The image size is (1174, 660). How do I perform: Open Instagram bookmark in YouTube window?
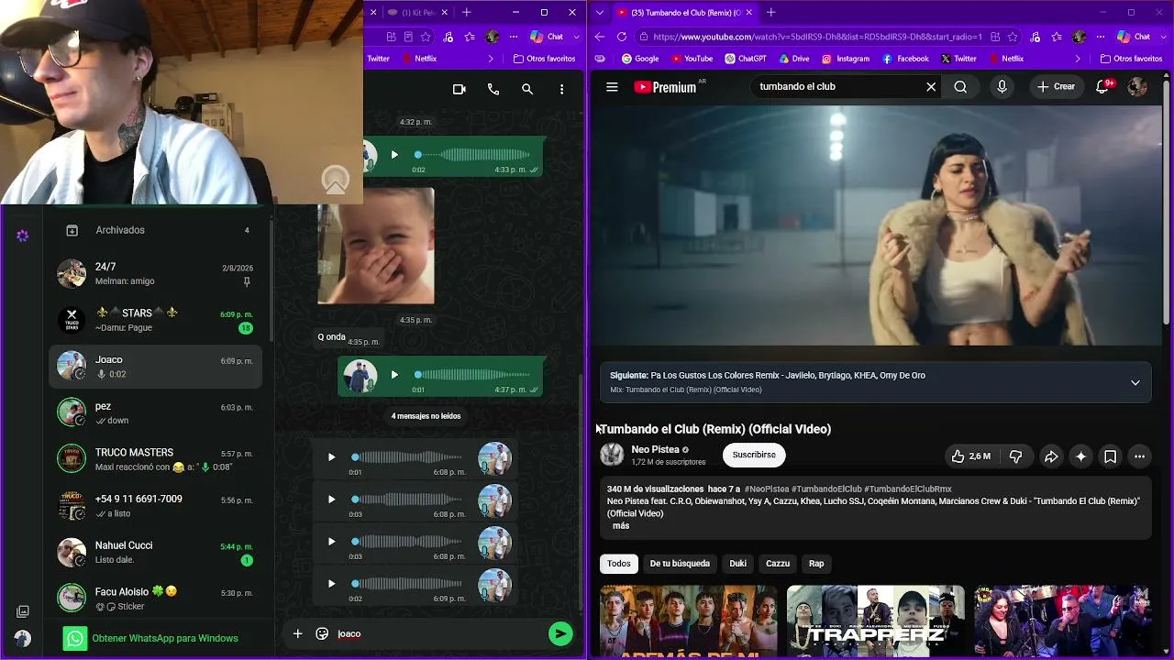(845, 59)
